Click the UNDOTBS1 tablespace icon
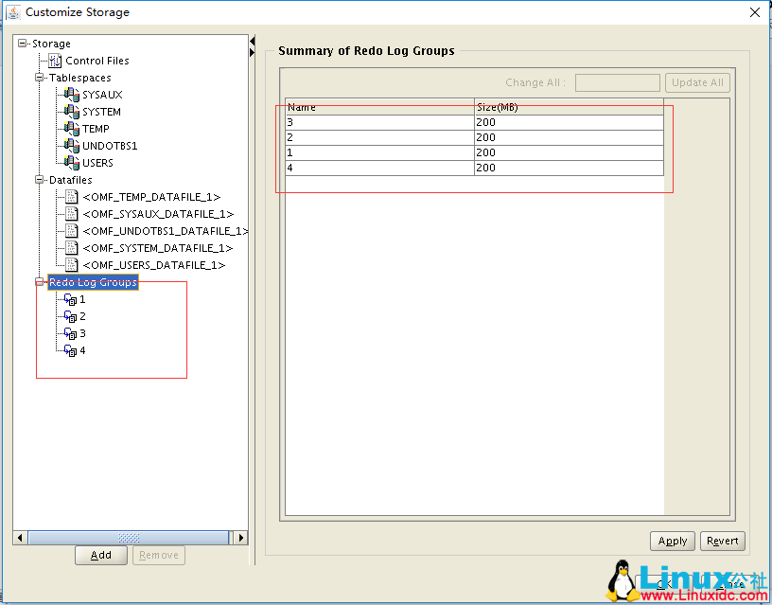Screen dimensions: 772x605 pos(69,145)
